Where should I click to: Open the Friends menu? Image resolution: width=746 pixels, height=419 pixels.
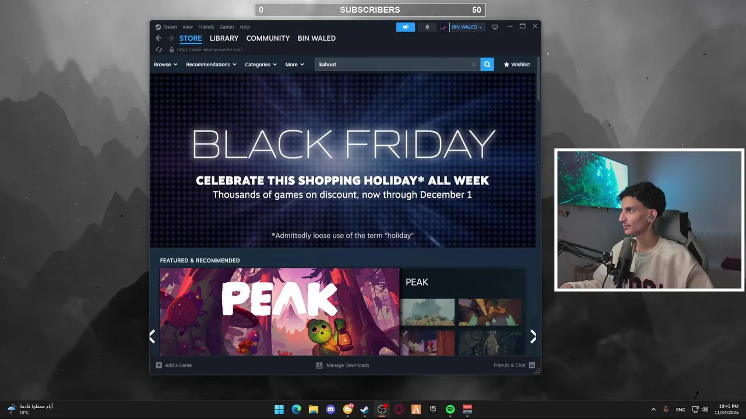point(206,27)
